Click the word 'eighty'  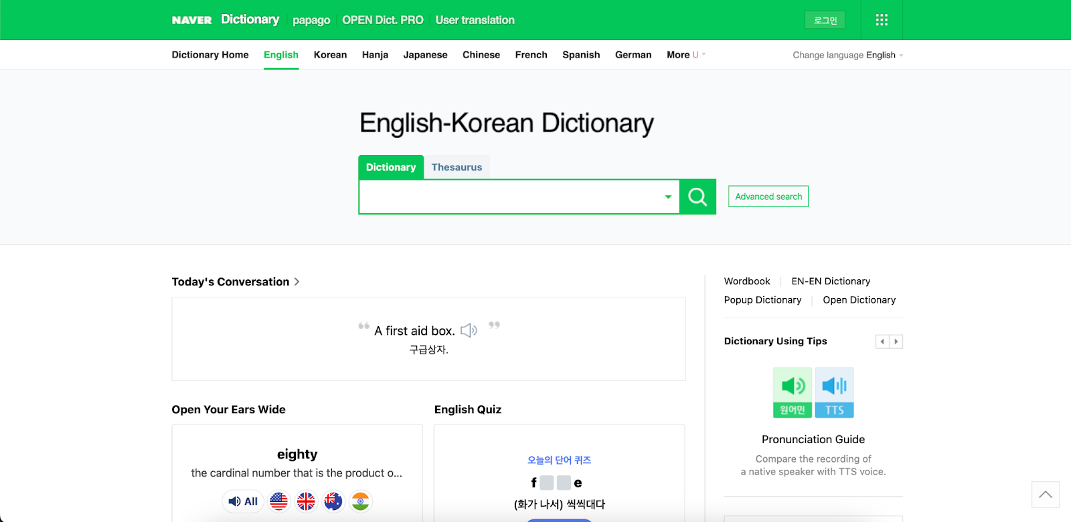pos(297,454)
